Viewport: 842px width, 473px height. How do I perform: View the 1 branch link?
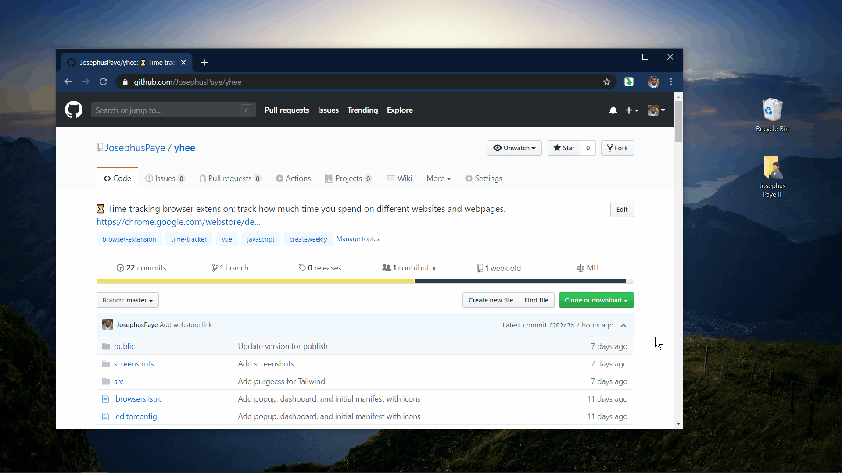click(x=230, y=268)
